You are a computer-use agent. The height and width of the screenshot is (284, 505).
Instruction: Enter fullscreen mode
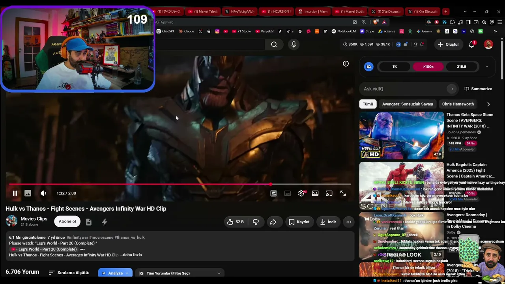pos(343,193)
